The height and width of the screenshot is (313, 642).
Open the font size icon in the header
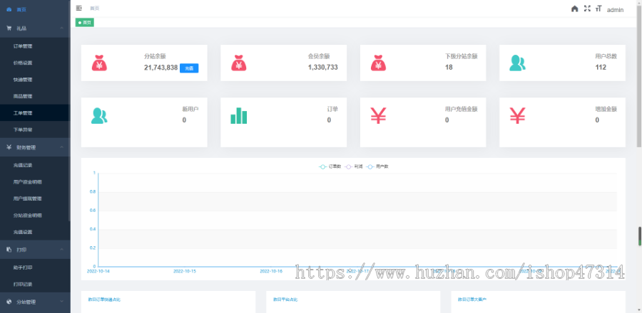pos(598,9)
